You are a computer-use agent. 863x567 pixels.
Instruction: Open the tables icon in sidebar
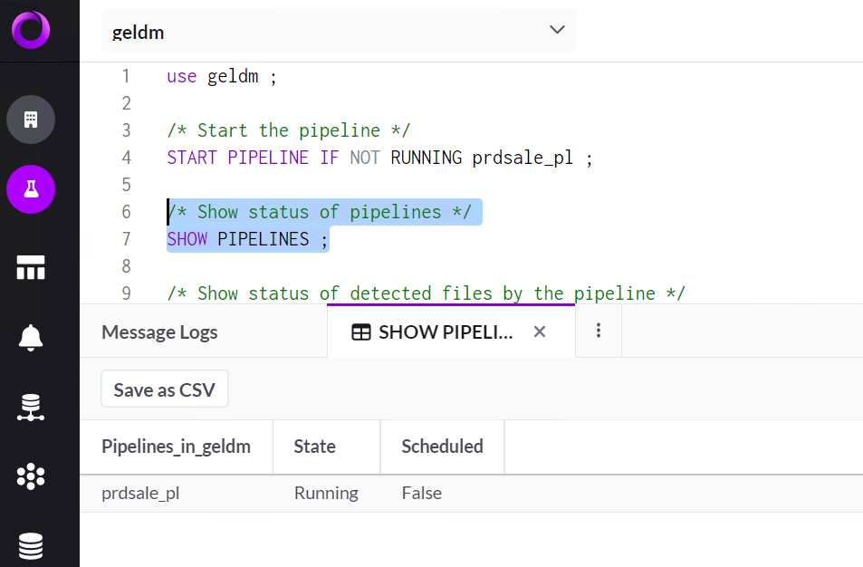[x=31, y=267]
